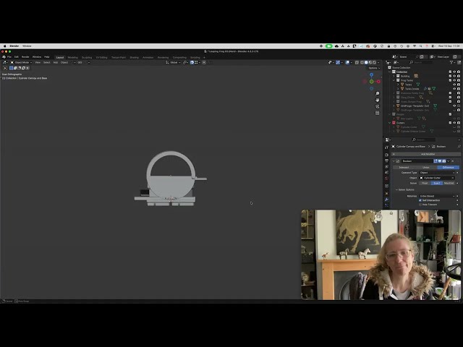Click the outliner filter funnel icon

[451, 63]
